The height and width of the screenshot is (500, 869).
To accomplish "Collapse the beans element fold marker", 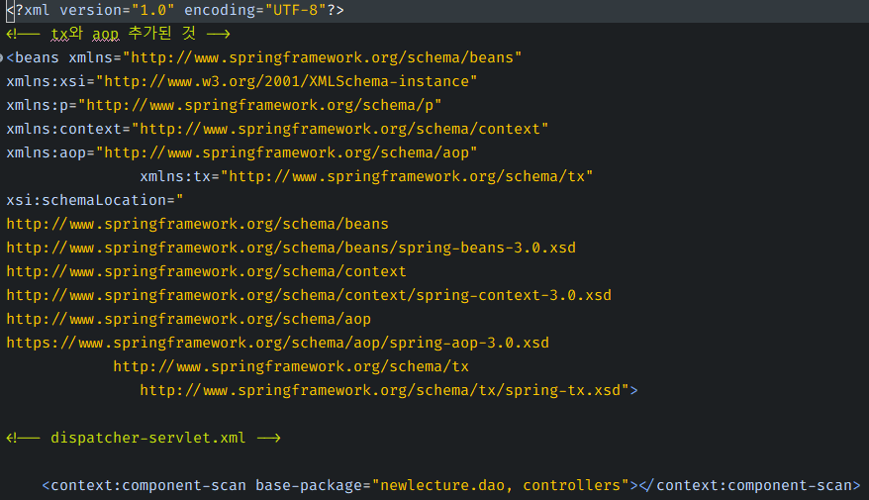I will [2, 57].
